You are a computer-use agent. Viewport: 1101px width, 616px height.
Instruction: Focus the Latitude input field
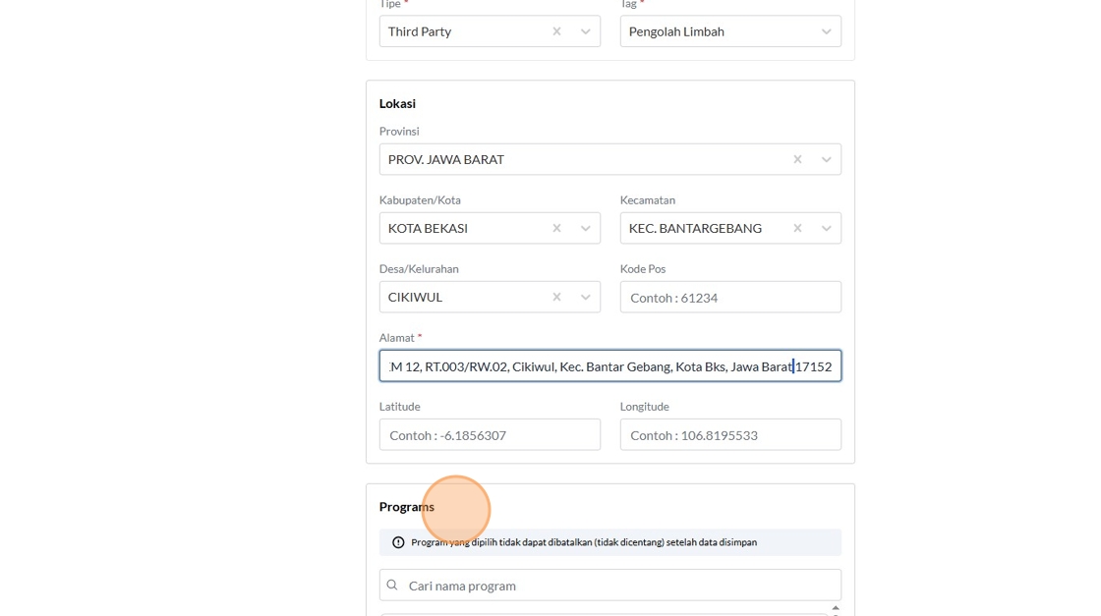(490, 434)
